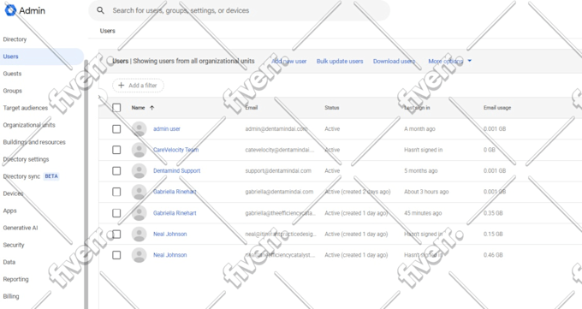Click the Status column header
Image resolution: width=582 pixels, height=309 pixels.
tap(332, 108)
